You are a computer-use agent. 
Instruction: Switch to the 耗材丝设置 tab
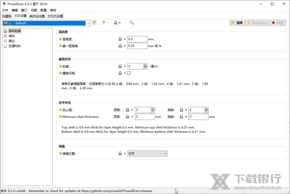pyautogui.click(x=37, y=16)
